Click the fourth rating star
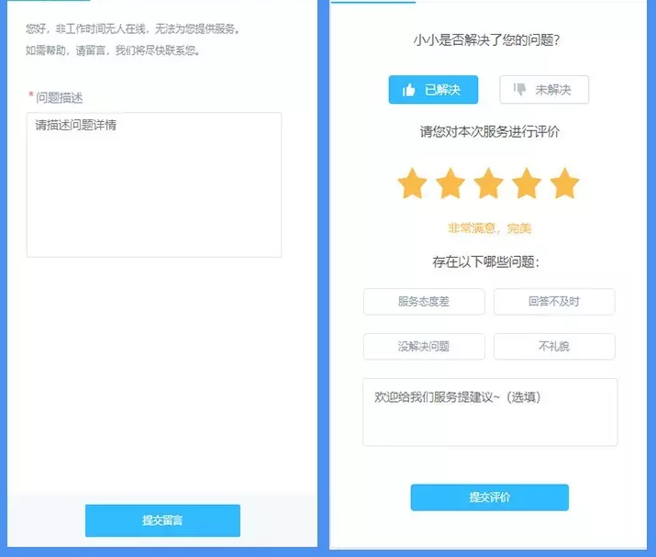Viewport: 656px width, 557px height. (527, 184)
